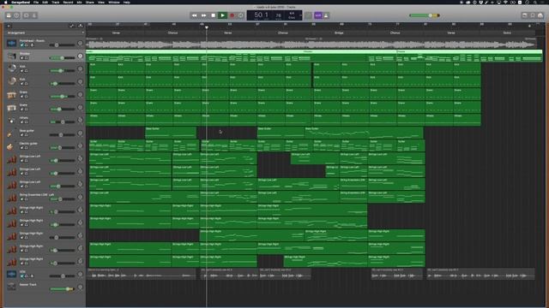Viewport: 549px width, 308px height.
Task: Select the VOX track icon
Action: [11, 275]
